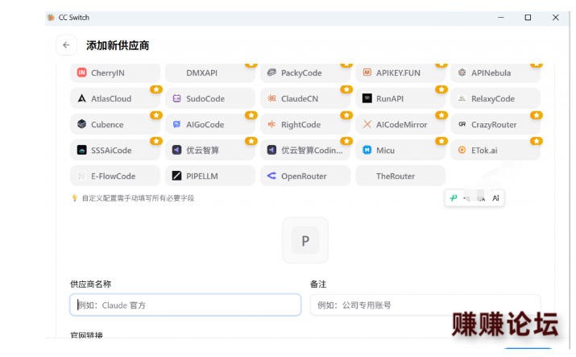Image resolution: width=576 pixels, height=357 pixels.
Task: Select the CherryIN provider preset
Action: coord(115,73)
